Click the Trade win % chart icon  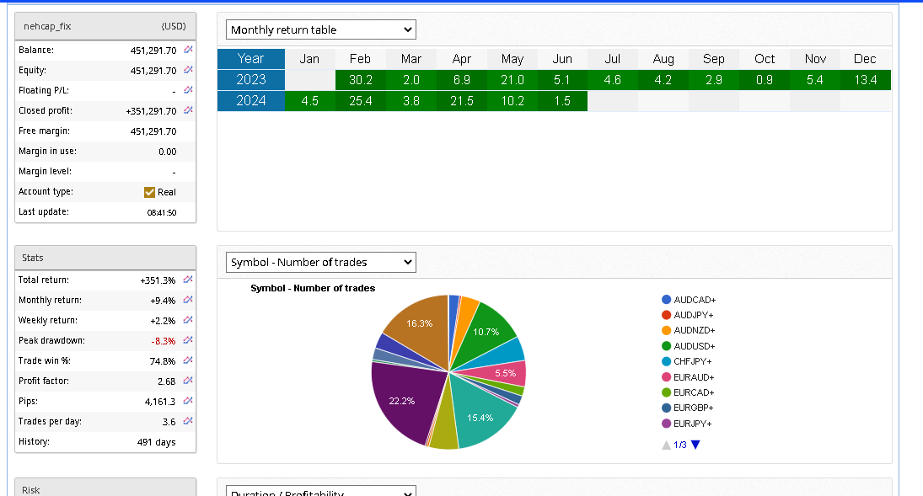187,360
